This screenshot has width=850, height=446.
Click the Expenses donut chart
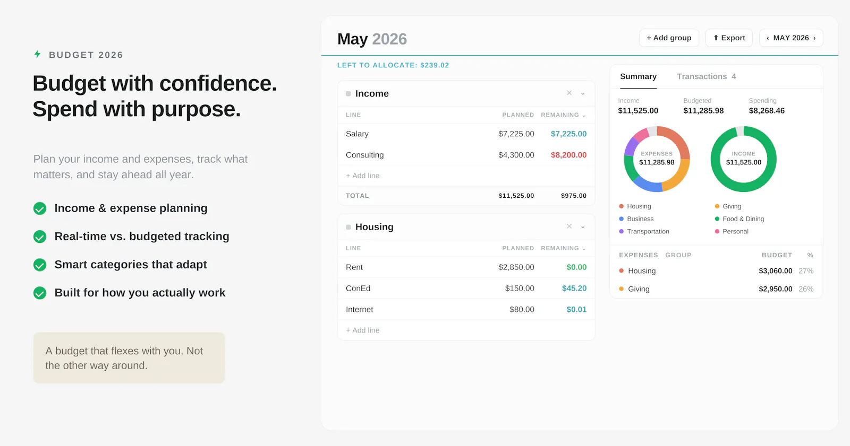pos(657,159)
